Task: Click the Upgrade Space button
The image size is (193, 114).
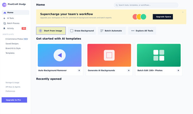Action: (163, 17)
